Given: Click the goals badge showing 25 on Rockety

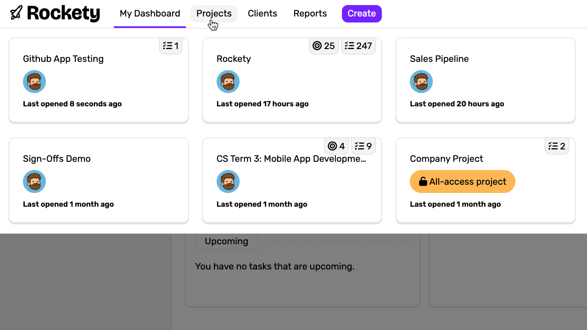Looking at the screenshot, I should [x=324, y=46].
